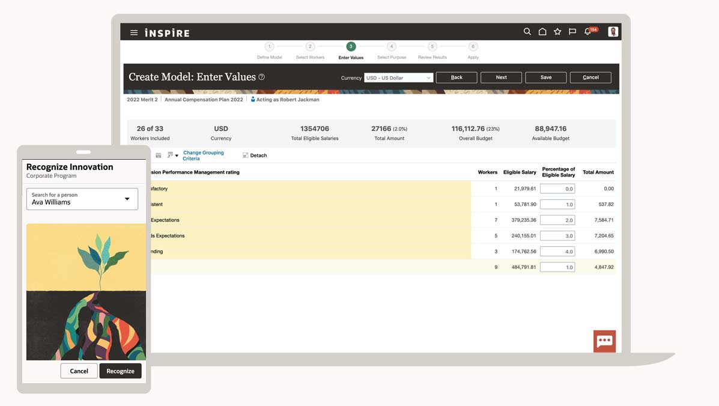Click the search magnifier icon
This screenshot has width=719, height=406.
527,32
